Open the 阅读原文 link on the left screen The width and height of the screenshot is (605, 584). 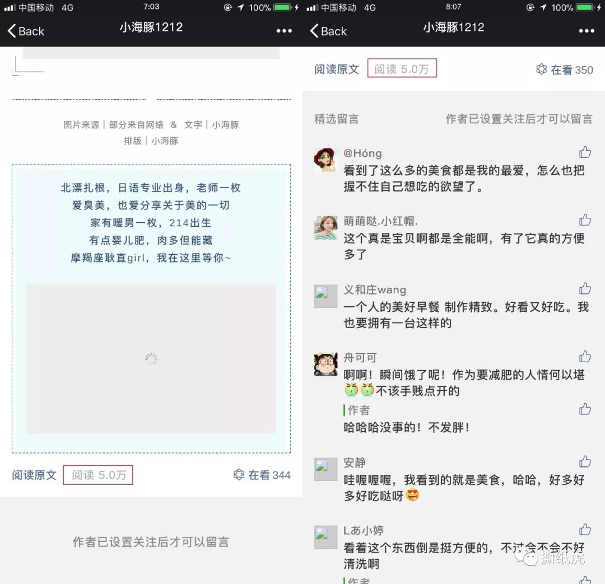click(x=34, y=475)
